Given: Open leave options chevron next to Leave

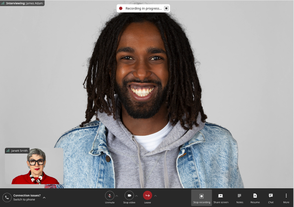Looking at the screenshot, I should (x=156, y=196).
